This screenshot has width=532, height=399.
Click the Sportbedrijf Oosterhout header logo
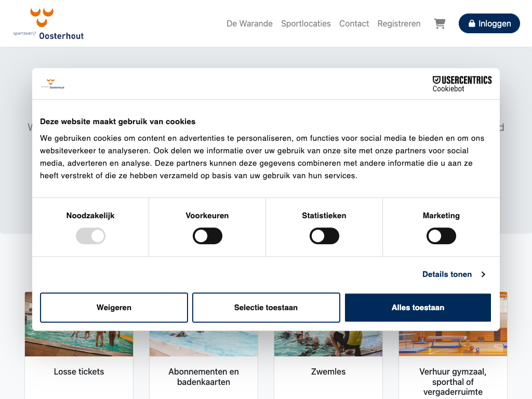[48, 24]
